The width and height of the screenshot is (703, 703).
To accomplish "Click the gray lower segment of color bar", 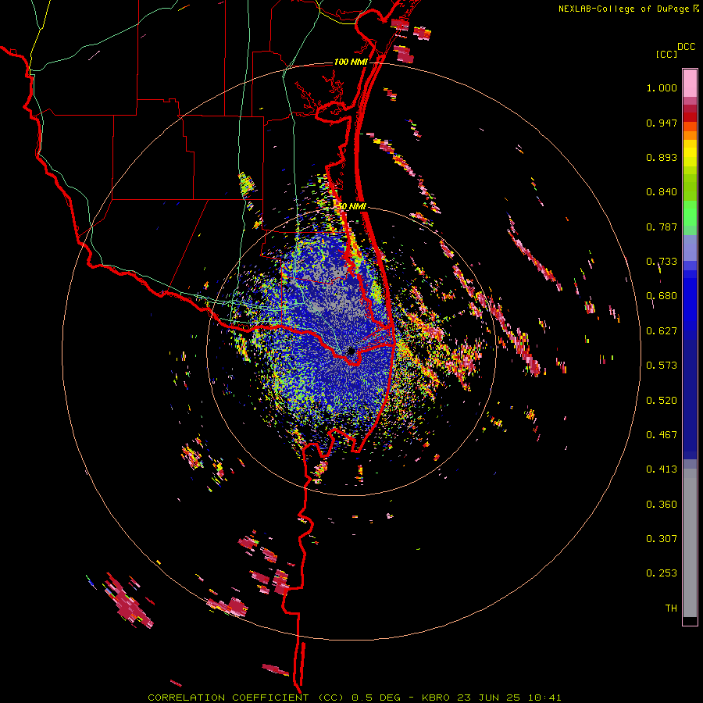I will click(x=690, y=543).
